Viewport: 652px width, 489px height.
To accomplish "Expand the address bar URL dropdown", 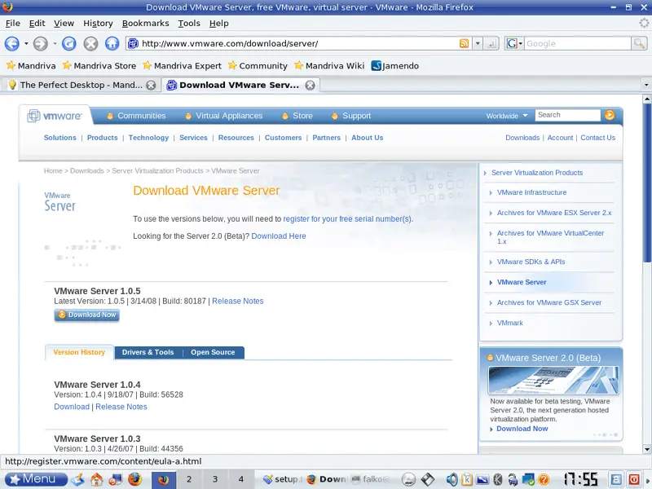I will tap(478, 43).
